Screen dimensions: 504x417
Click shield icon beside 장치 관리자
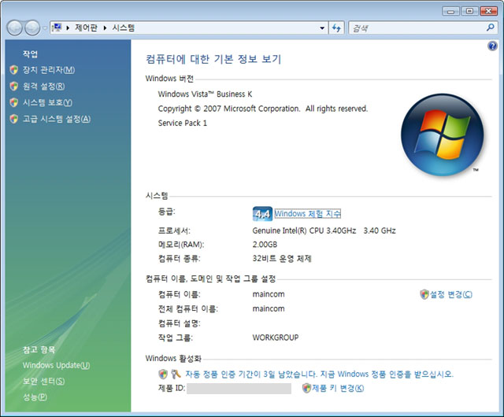[14, 70]
